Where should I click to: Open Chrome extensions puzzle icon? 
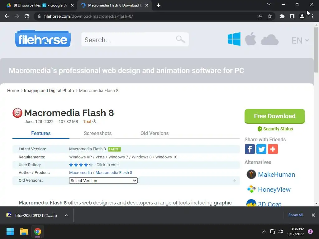(x=282, y=16)
